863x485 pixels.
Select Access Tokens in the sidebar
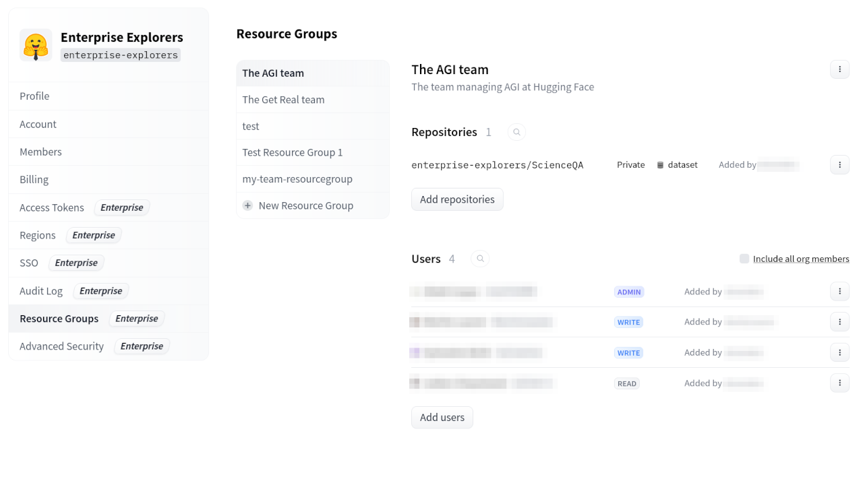click(52, 207)
